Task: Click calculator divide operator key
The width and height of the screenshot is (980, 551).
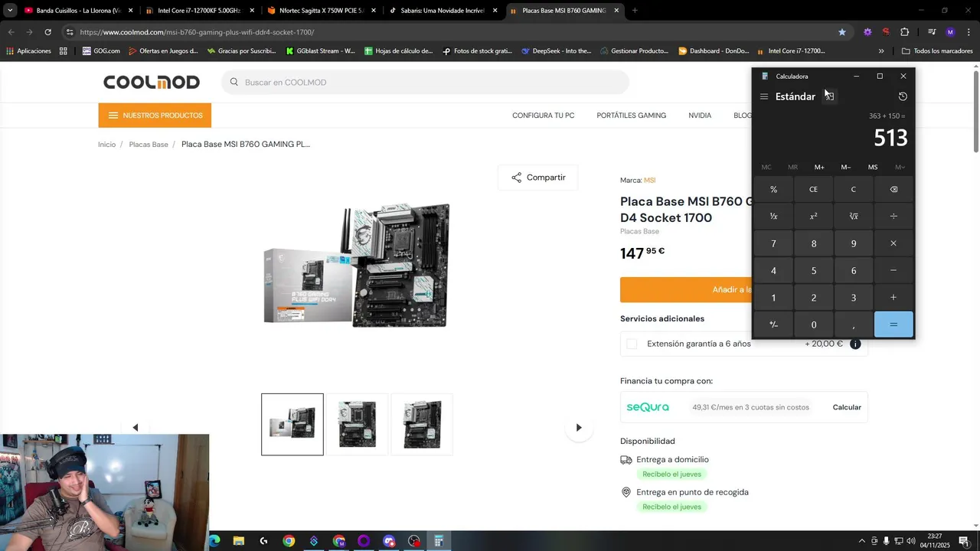Action: (x=893, y=217)
